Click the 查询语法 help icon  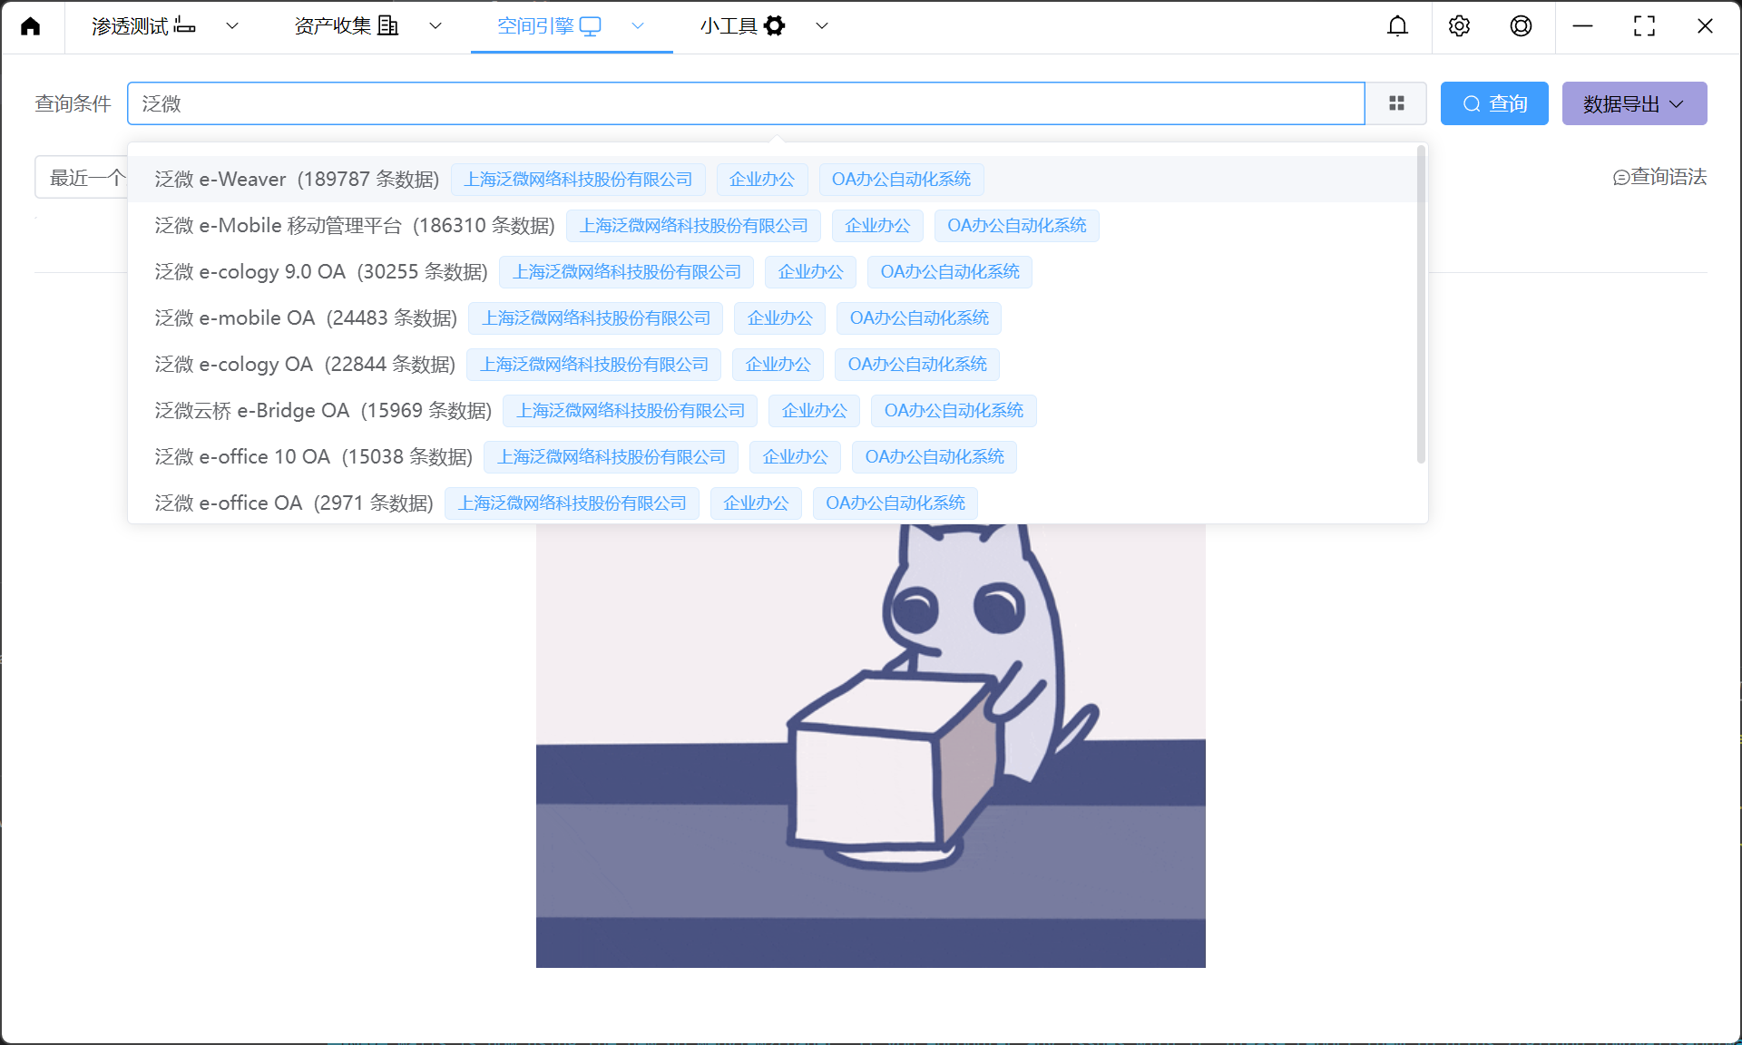[x=1620, y=178]
